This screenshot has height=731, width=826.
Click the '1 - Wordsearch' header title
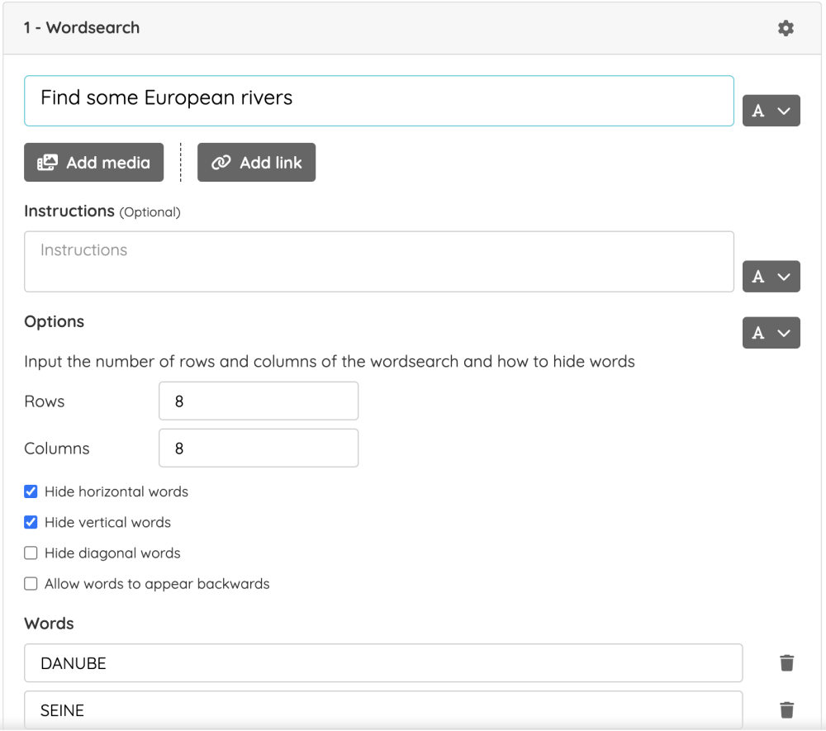coord(82,27)
